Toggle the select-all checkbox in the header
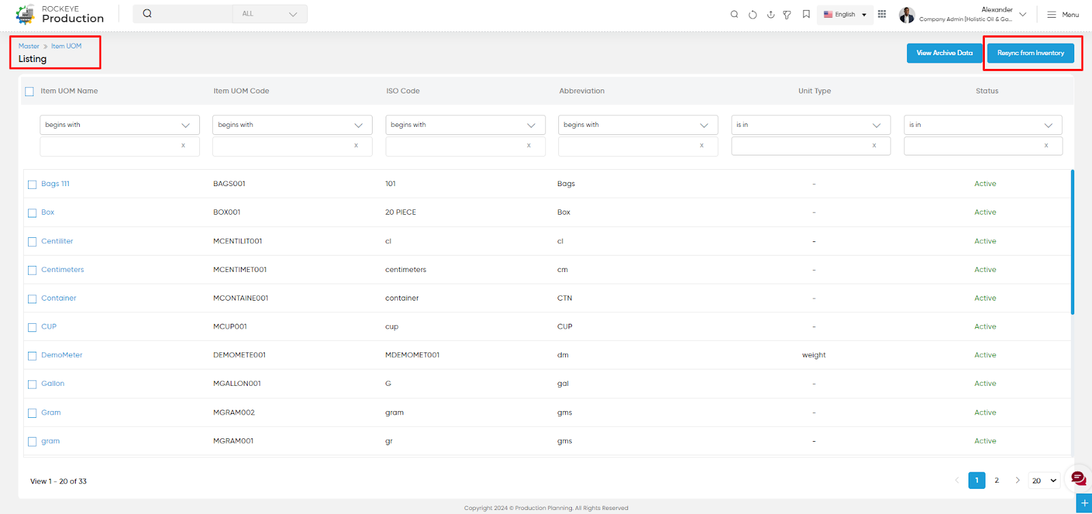This screenshot has width=1092, height=514. 29,91
